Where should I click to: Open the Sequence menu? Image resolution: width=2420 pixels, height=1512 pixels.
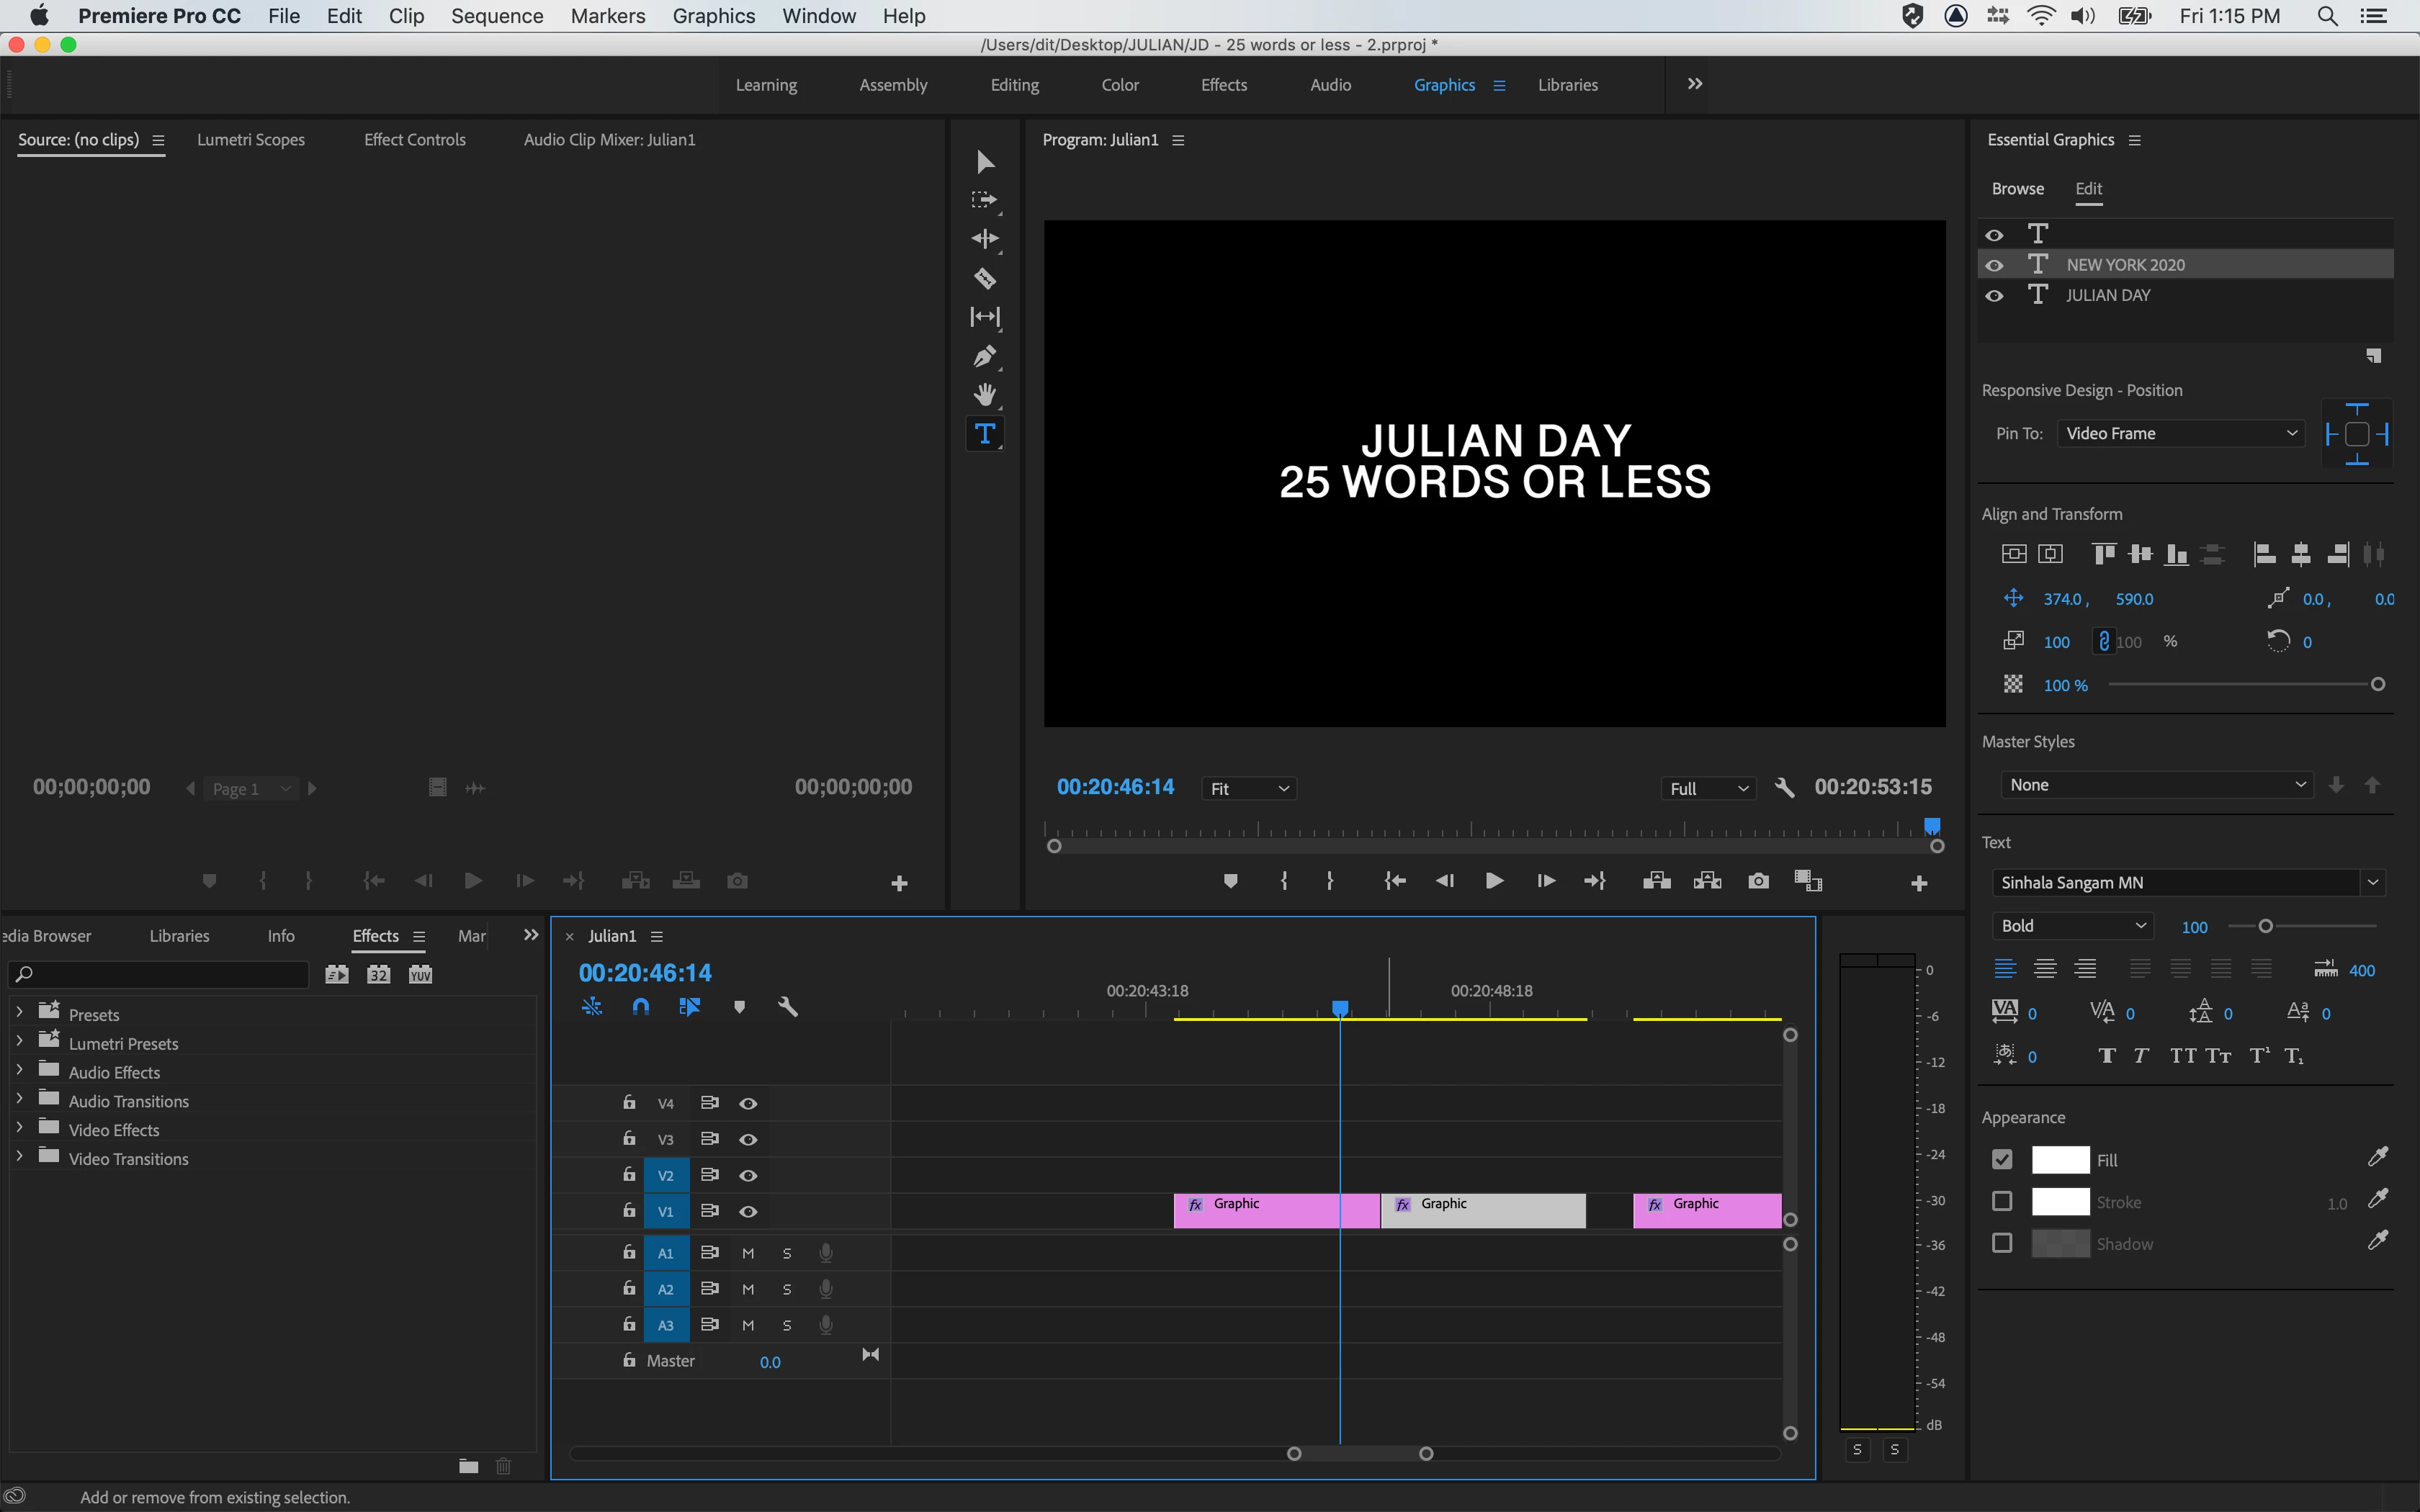pos(496,16)
